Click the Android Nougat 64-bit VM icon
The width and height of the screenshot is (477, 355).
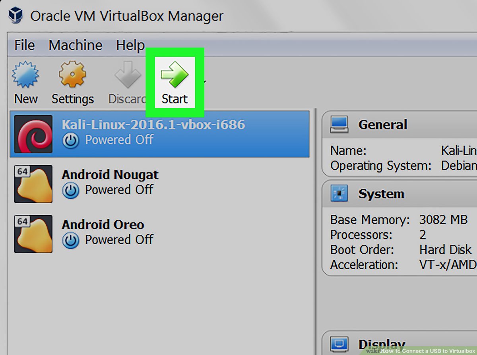[33, 183]
